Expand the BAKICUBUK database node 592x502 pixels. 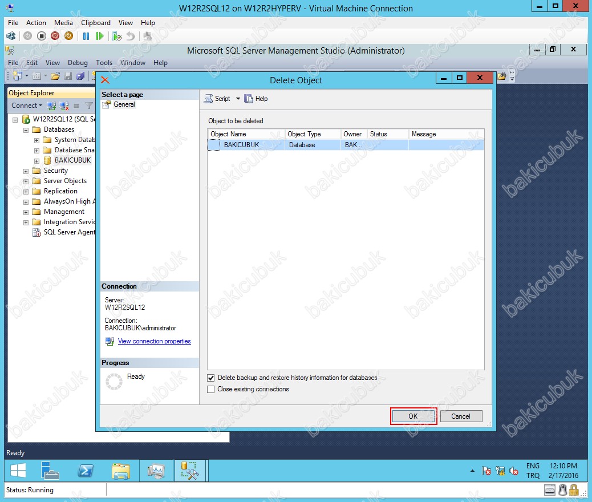click(37, 161)
